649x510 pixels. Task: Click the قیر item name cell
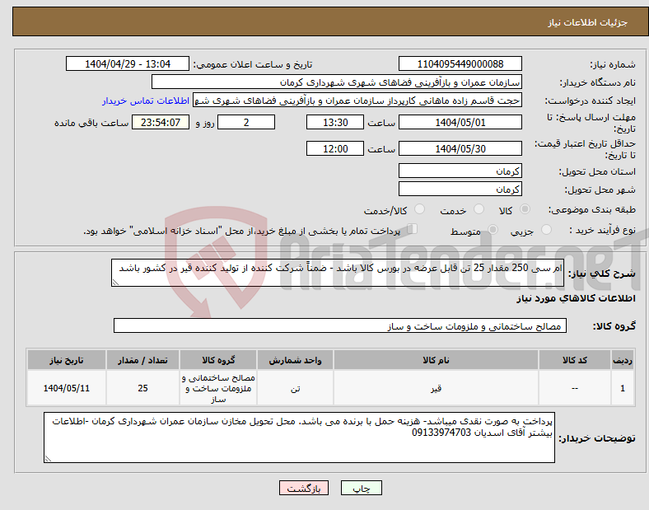(x=436, y=388)
